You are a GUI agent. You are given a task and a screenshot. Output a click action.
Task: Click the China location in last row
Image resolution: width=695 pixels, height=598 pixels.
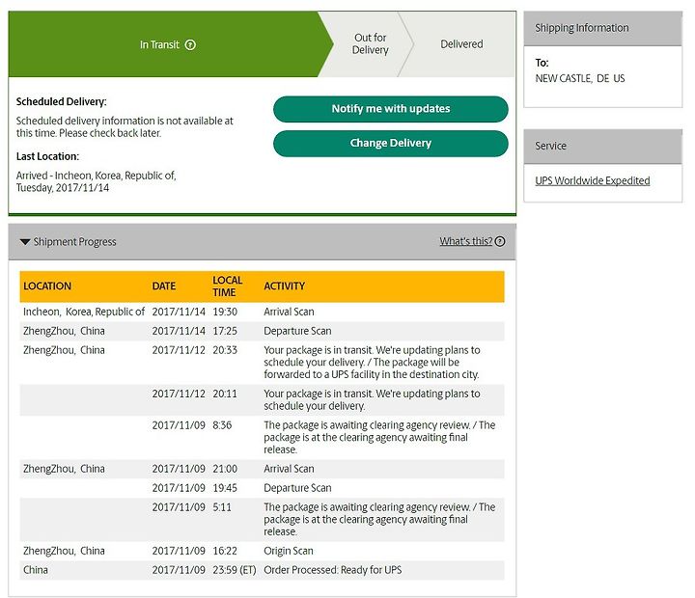pyautogui.click(x=36, y=570)
